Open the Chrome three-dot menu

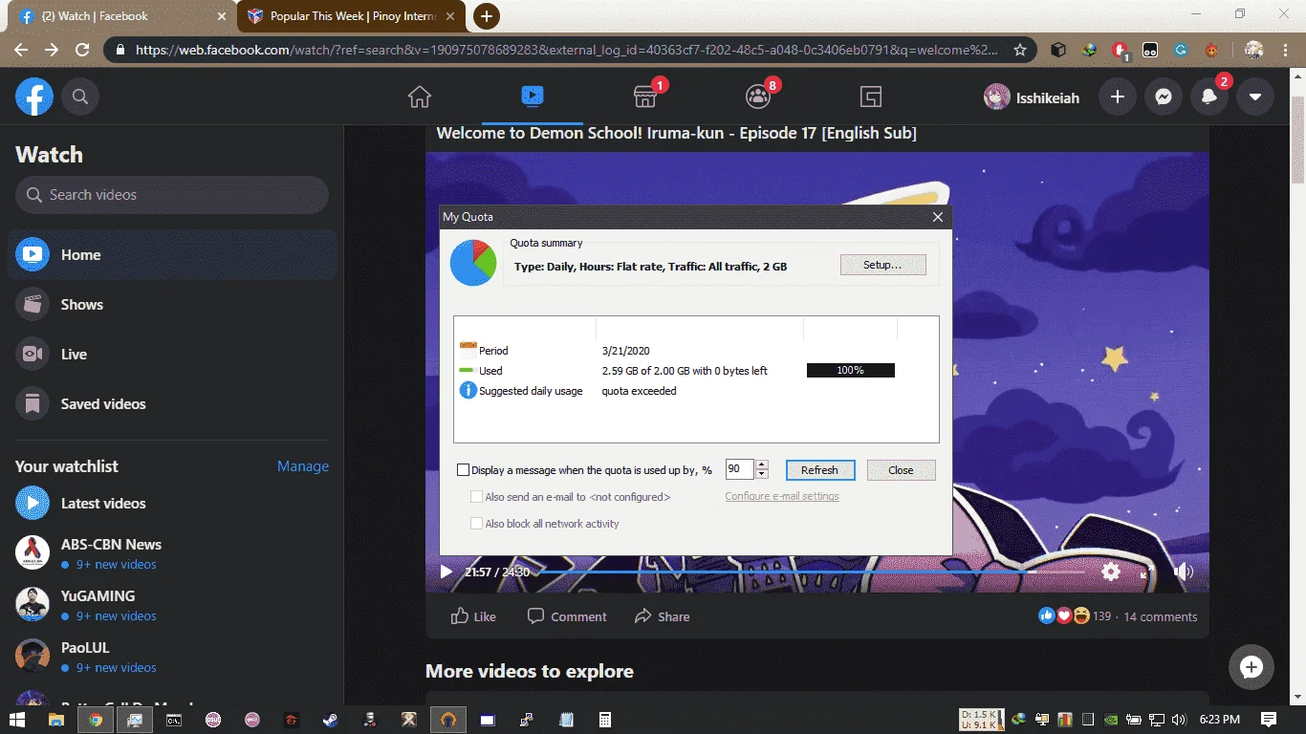point(1285,50)
